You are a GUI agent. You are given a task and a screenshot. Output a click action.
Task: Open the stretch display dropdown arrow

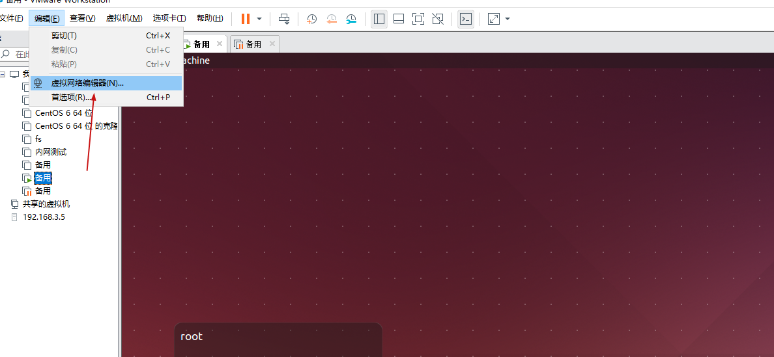point(508,20)
